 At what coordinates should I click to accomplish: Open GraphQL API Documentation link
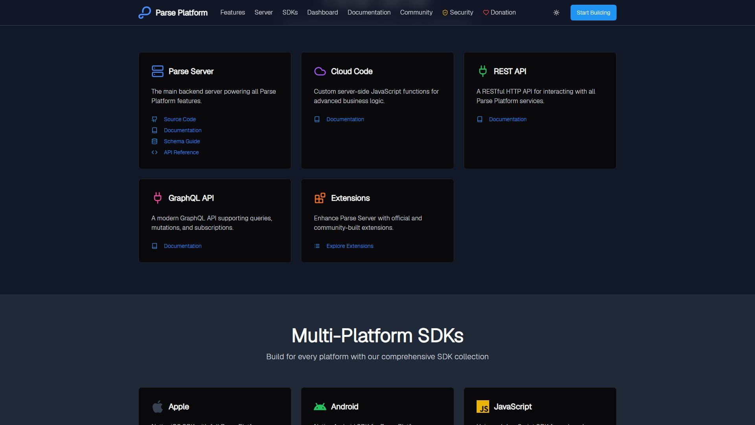(x=182, y=246)
